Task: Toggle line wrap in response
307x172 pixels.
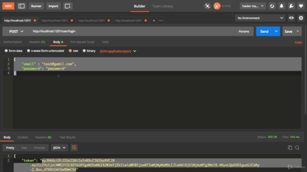Action: 74,148
